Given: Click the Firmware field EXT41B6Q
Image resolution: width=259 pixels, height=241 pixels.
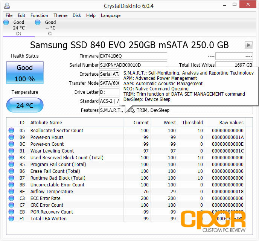Looking at the screenshot, I should [133, 56].
